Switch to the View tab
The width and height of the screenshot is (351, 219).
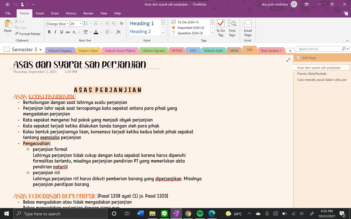(104, 13)
